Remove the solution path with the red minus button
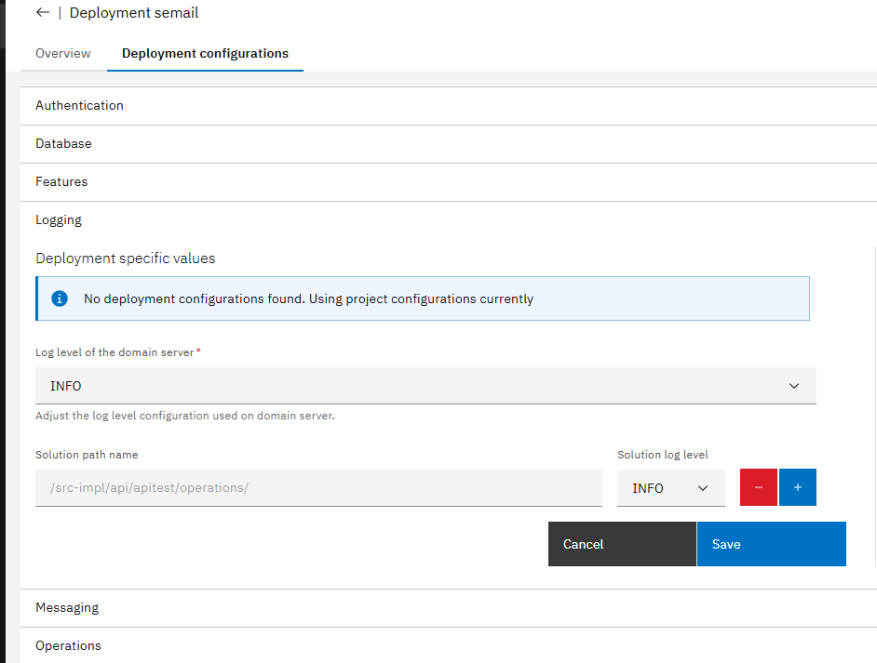This screenshot has height=663, width=877. point(759,488)
